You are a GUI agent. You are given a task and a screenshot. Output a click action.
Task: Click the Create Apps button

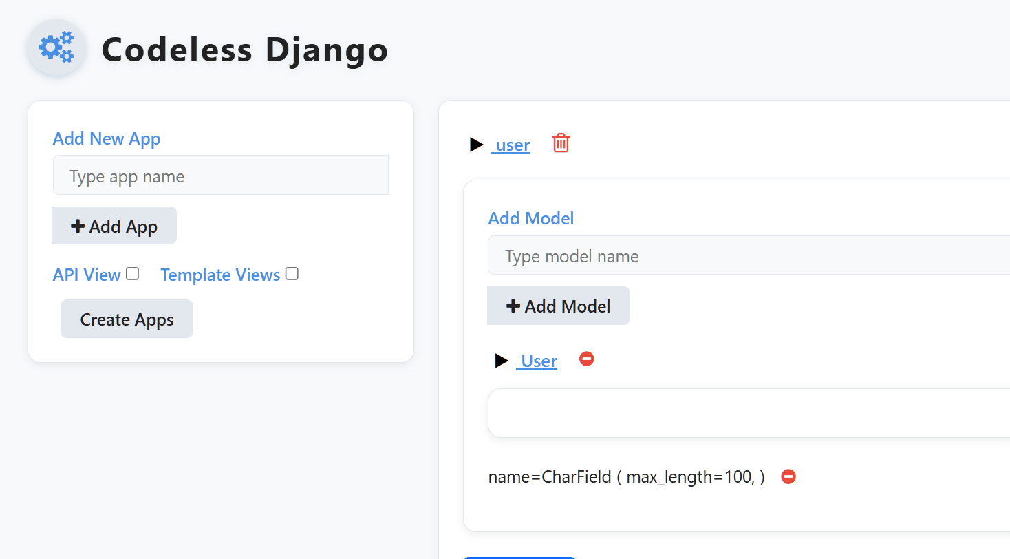click(127, 319)
